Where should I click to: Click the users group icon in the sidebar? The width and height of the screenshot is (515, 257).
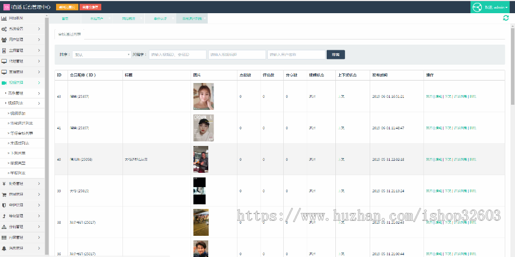click(4, 40)
